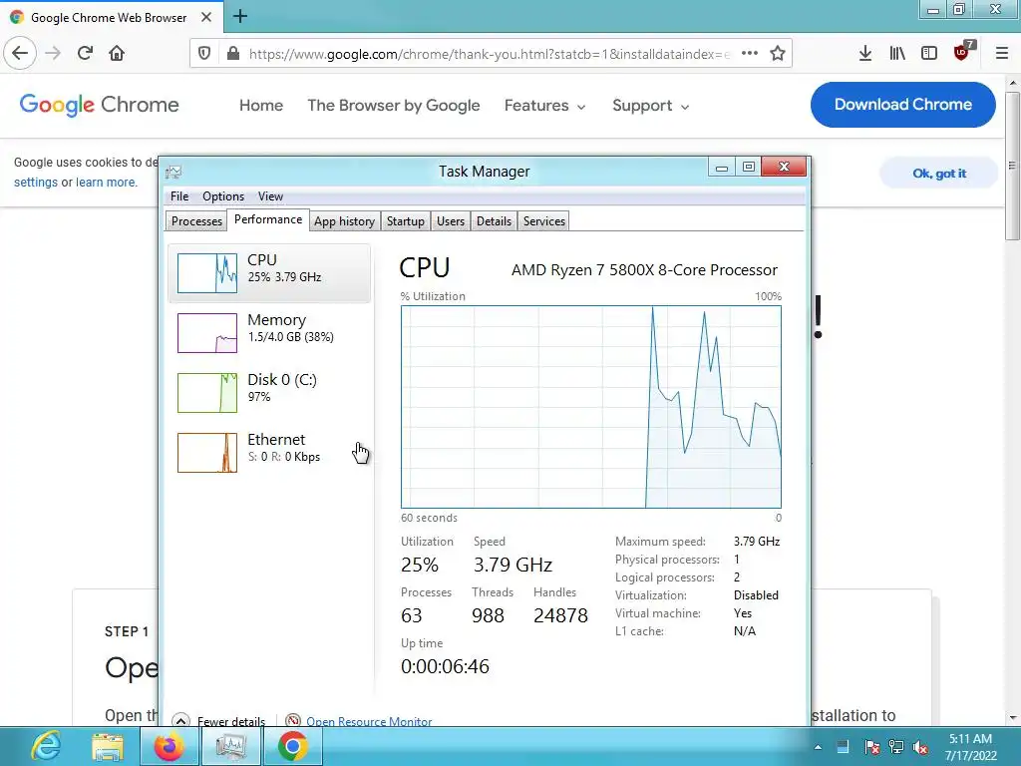1021x766 pixels.
Task: Click the tracking protection shield icon
Action: coord(204,54)
